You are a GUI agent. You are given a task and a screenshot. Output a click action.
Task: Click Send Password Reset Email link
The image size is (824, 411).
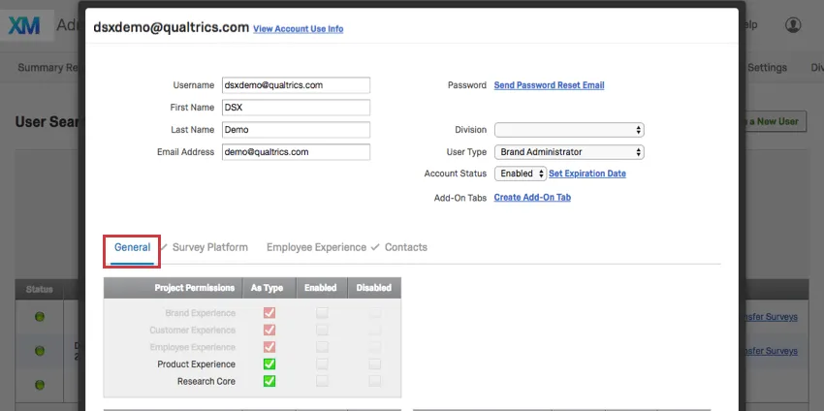[549, 85]
